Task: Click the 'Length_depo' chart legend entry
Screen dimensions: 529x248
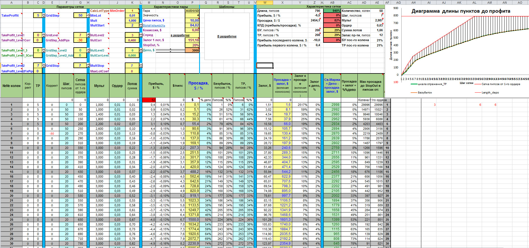Action: tap(487, 93)
